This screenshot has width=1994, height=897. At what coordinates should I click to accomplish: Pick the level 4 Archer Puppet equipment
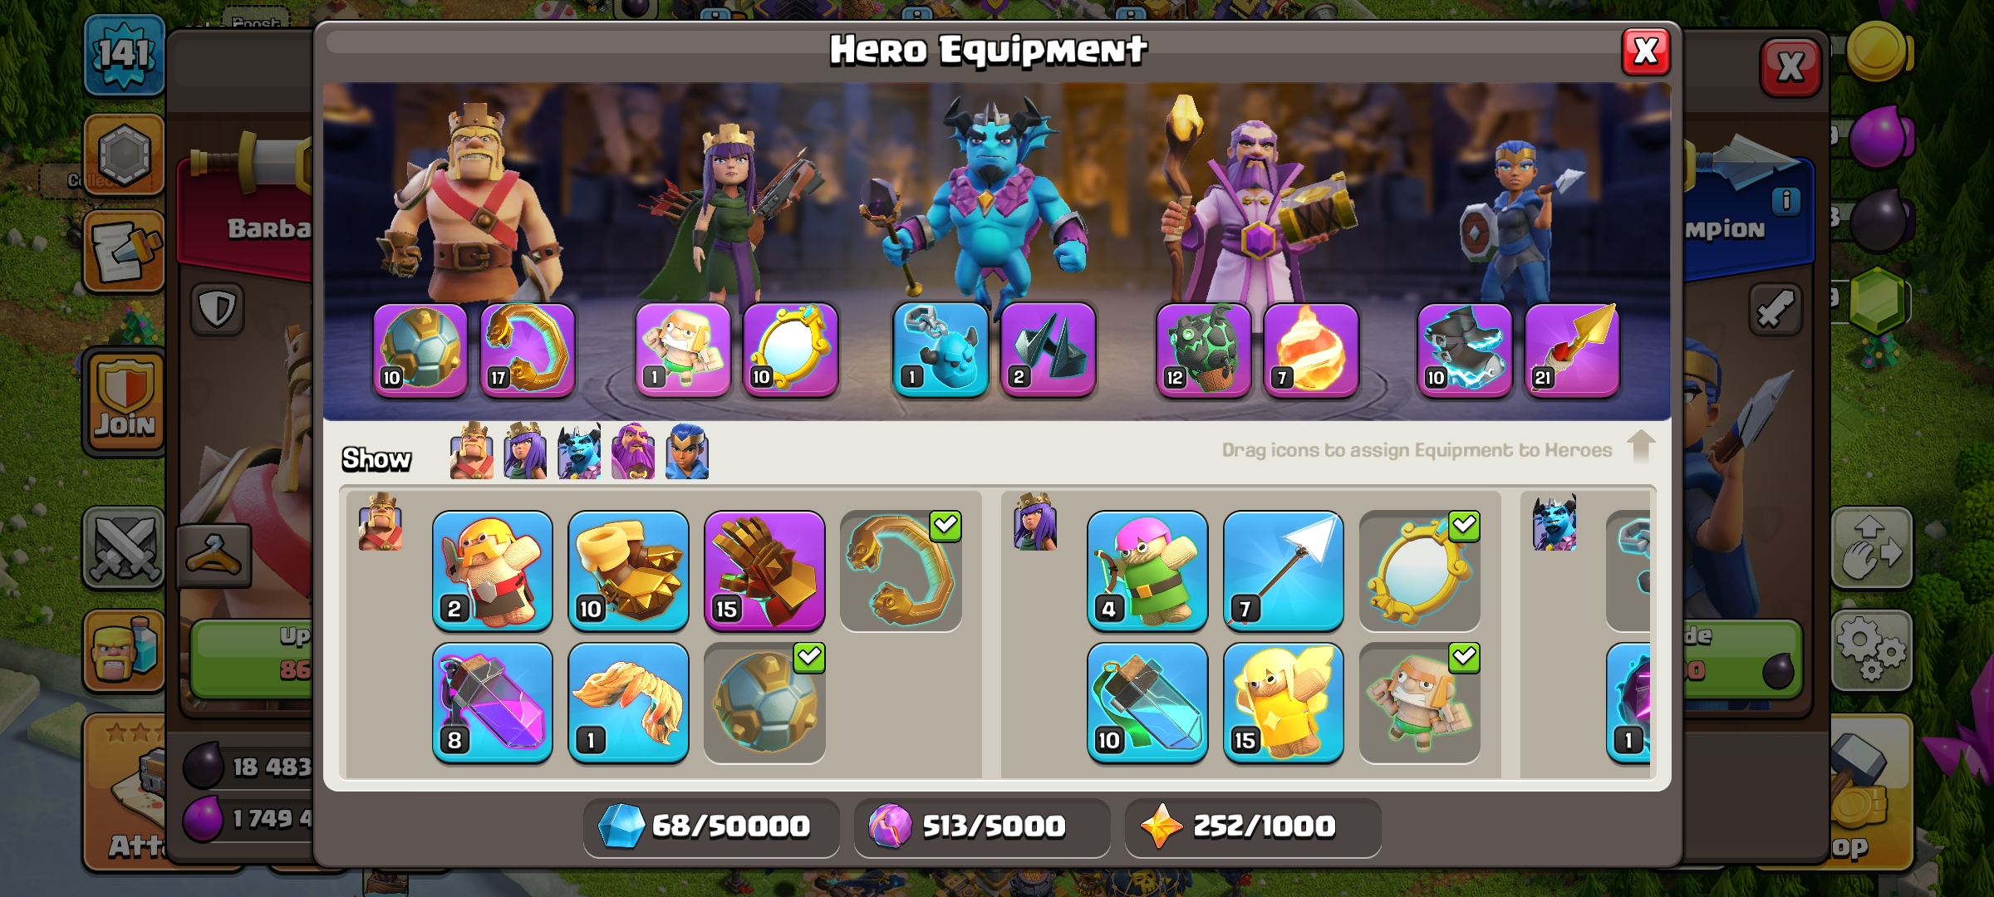tap(1147, 571)
